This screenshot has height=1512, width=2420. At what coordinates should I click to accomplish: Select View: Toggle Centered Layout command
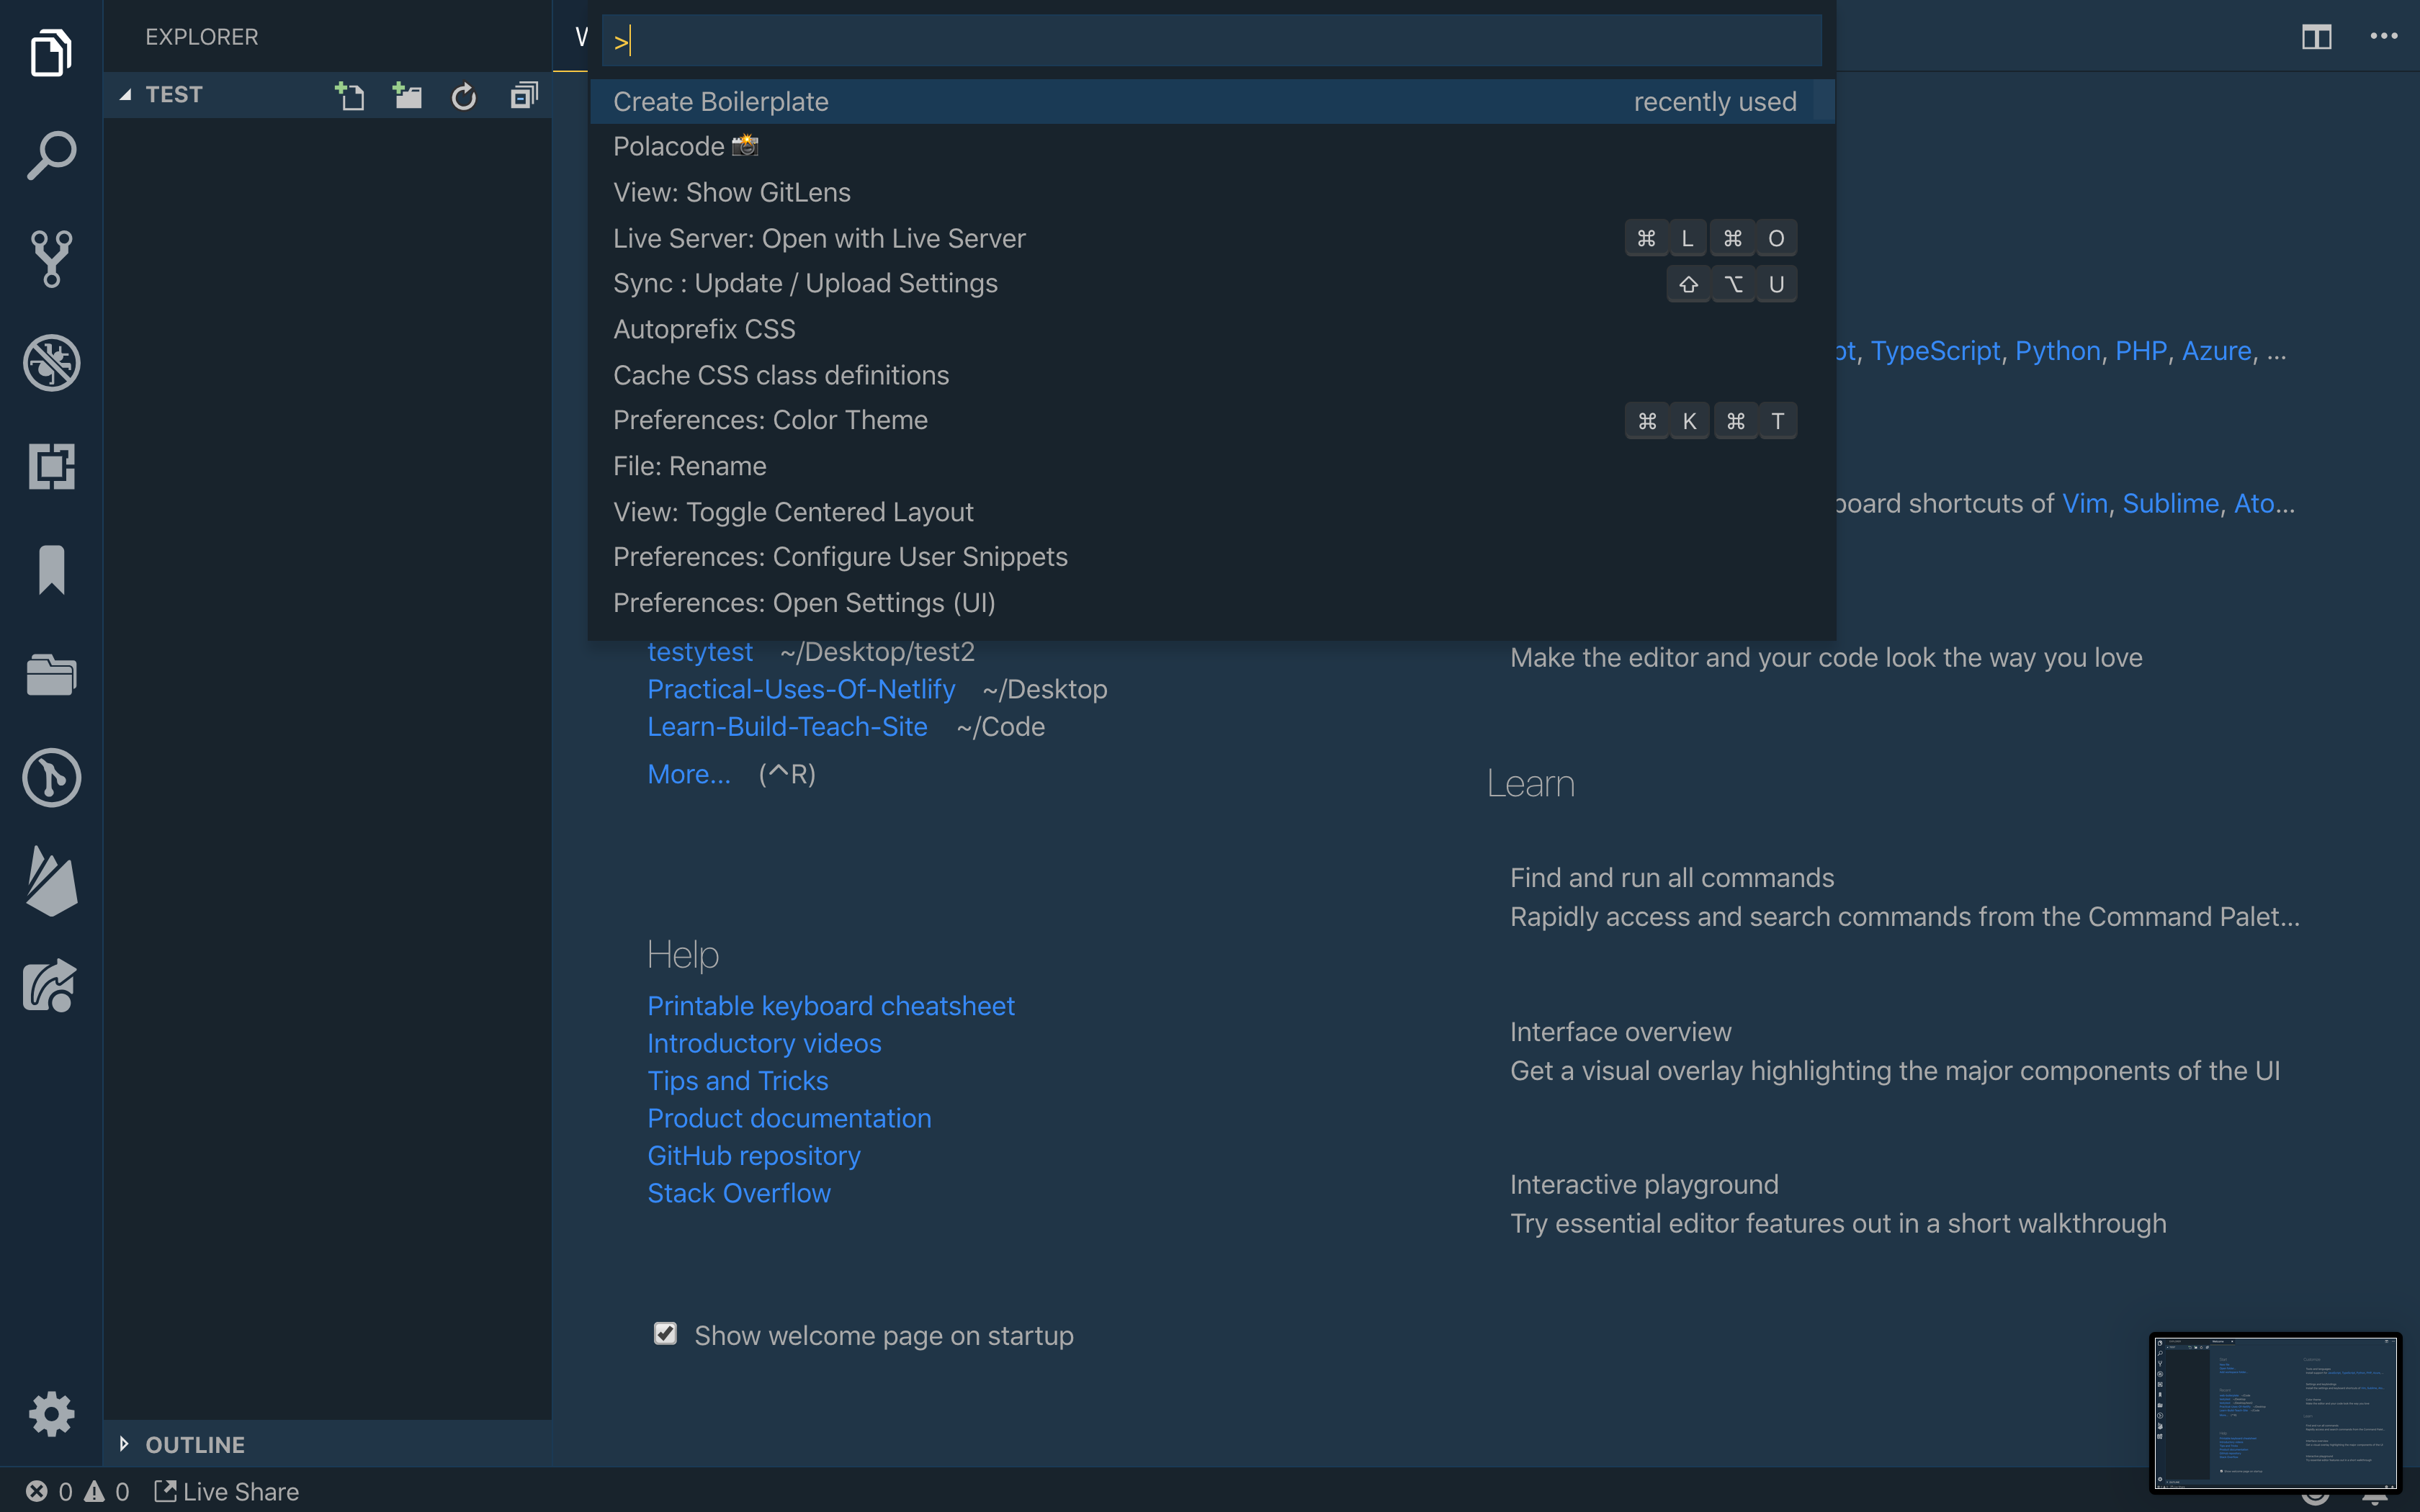tap(1212, 512)
